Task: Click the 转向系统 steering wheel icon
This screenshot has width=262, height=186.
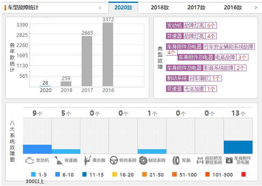Action: click(114, 160)
